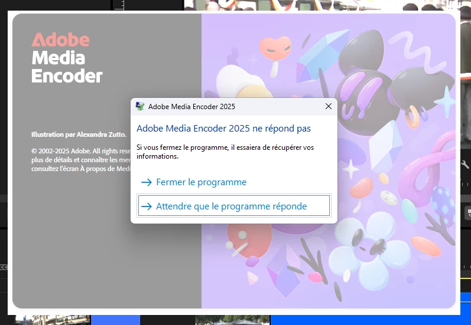
Task: Click the wrench icon behind the splash
Action: (465, 164)
